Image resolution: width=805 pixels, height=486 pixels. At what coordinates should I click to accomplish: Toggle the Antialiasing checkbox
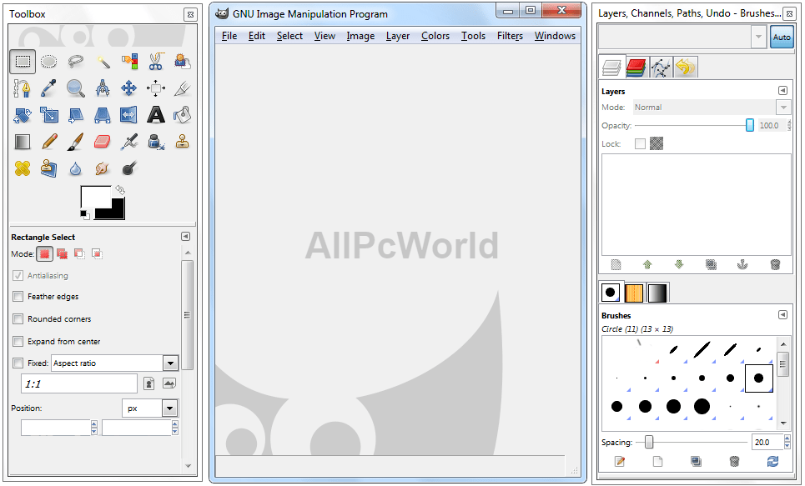[x=18, y=276]
